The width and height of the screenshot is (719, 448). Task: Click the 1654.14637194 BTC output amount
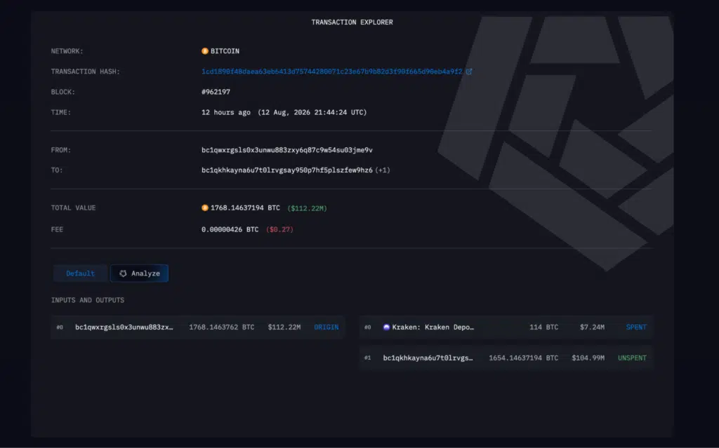[x=524, y=358]
